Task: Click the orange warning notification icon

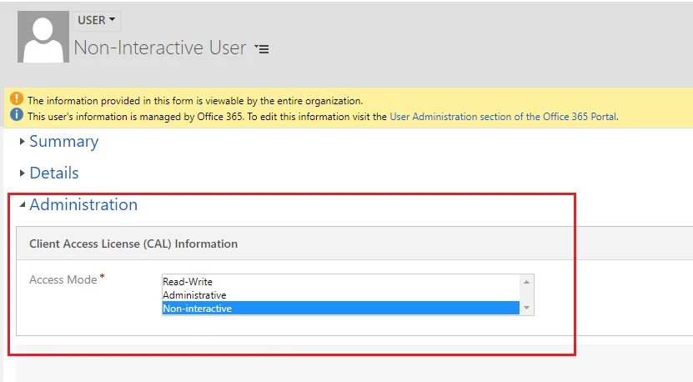Action: click(17, 100)
